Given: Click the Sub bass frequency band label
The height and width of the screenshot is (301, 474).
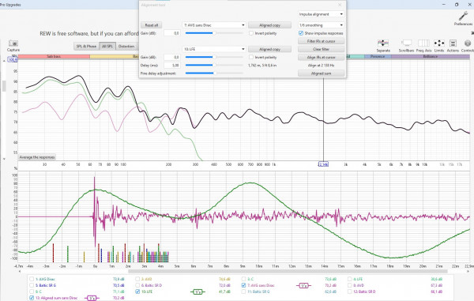Looking at the screenshot, I should click(x=54, y=57).
